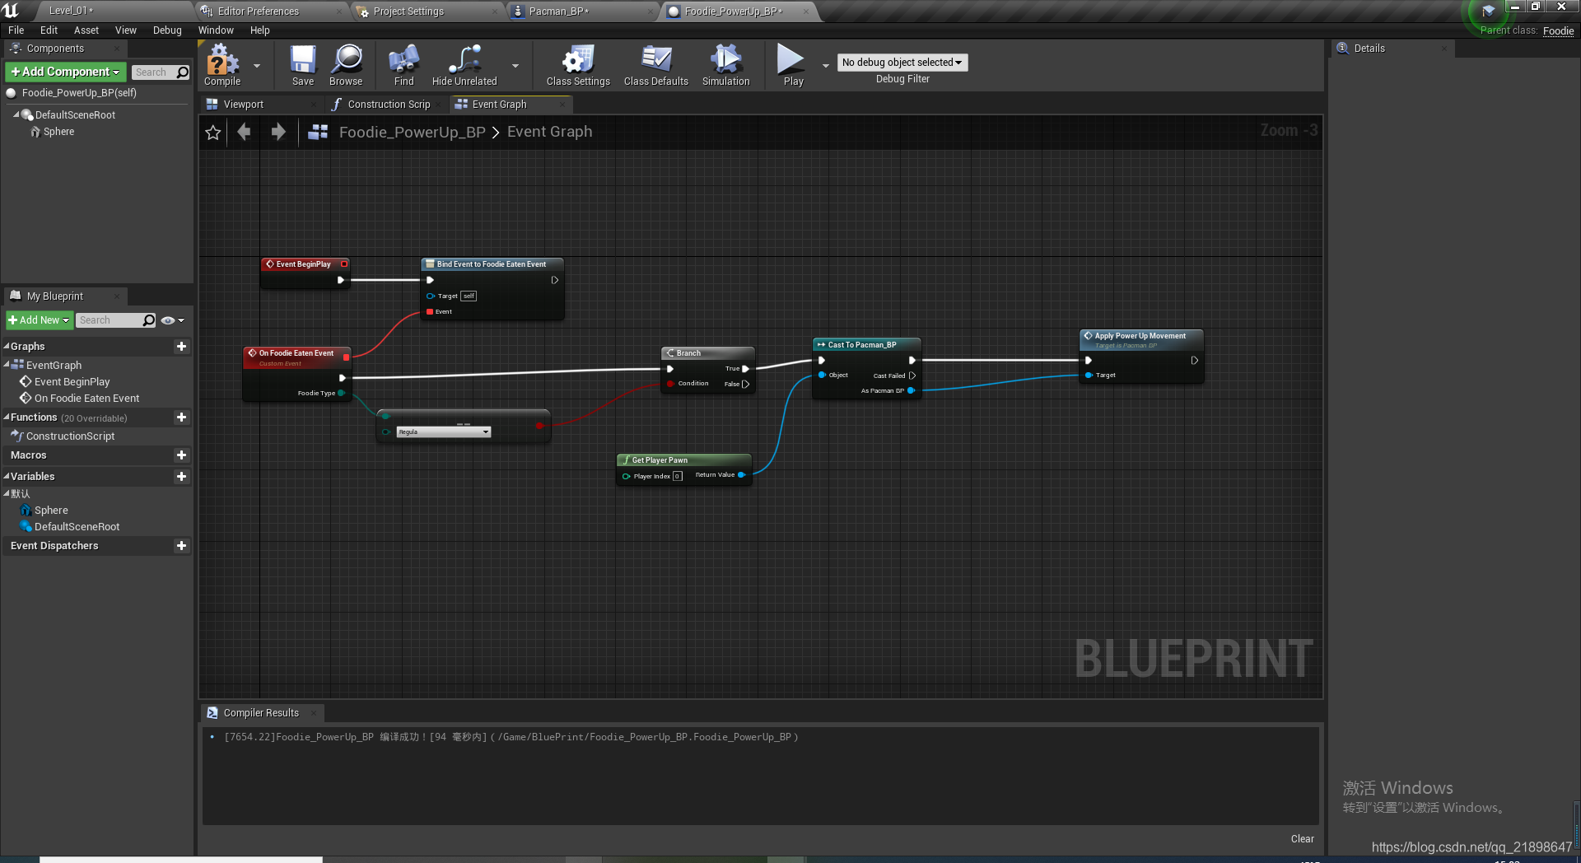This screenshot has height=863, width=1581.
Task: Clear the compiler results log
Action: [1302, 839]
